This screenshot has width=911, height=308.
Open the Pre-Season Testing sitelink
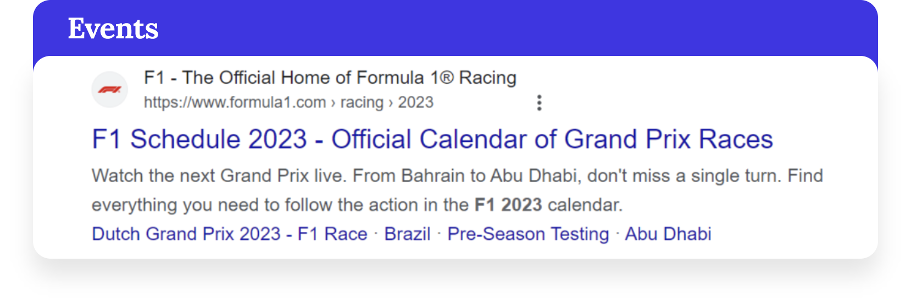pos(528,234)
